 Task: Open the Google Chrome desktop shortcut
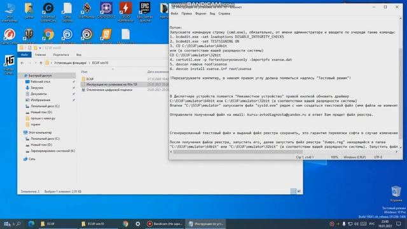(48, 36)
